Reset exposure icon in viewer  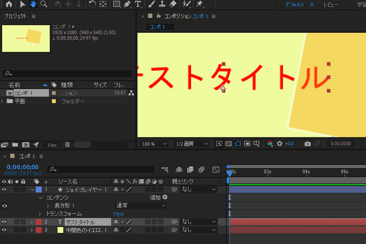(280, 144)
